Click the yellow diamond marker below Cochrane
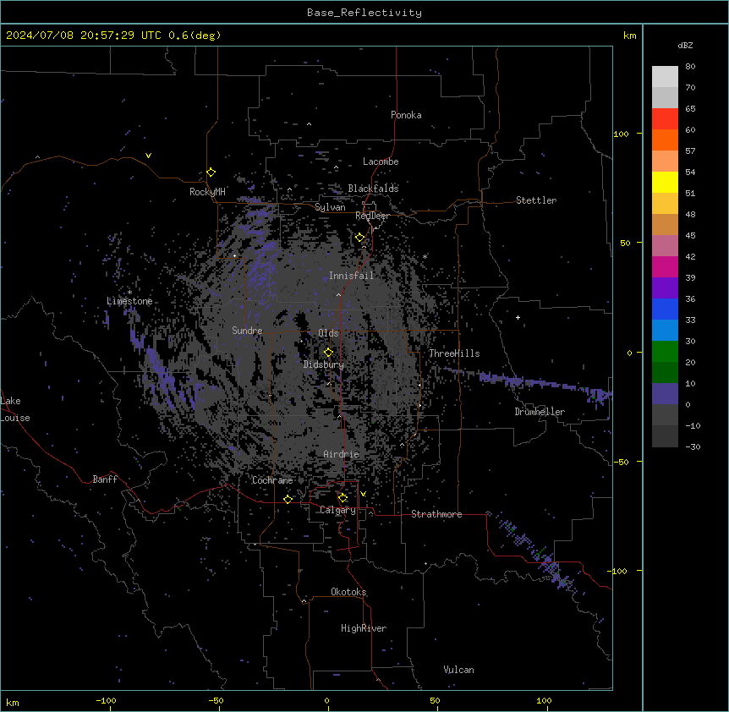 288,499
